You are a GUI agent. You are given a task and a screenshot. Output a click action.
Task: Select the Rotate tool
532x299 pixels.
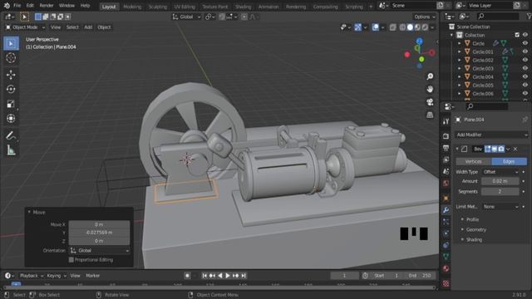(x=11, y=89)
